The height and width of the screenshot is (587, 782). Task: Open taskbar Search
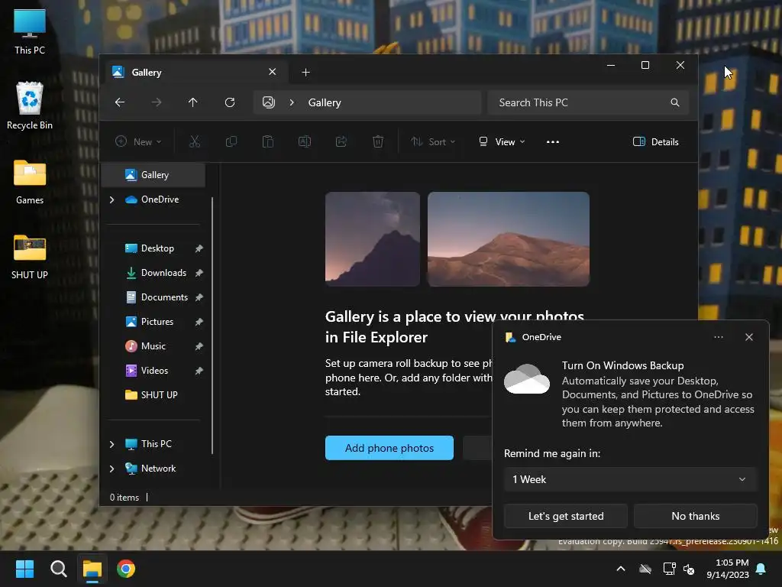coord(58,569)
